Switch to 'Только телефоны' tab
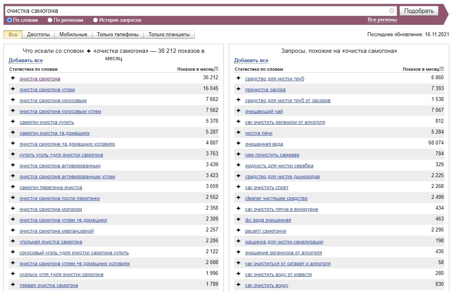Image resolution: width=460 pixels, height=292 pixels. click(x=118, y=35)
